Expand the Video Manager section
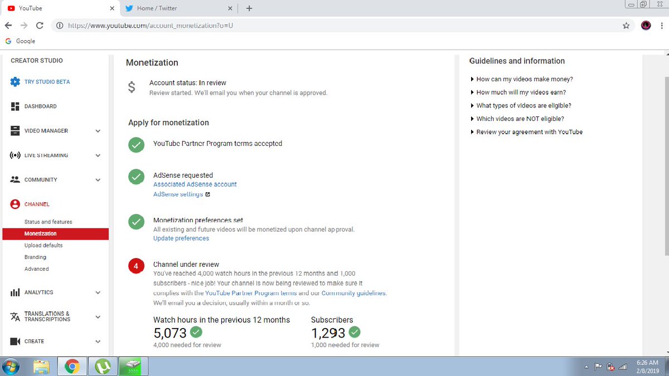 point(98,131)
